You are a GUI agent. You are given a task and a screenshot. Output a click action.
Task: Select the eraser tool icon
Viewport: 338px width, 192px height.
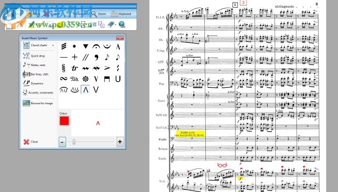110,25
